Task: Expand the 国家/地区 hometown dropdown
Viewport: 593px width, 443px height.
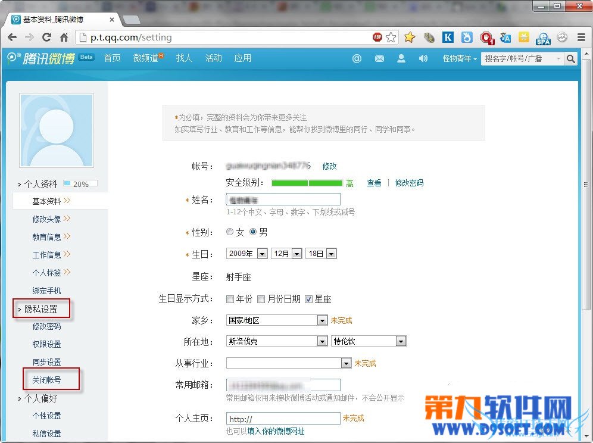Action: (x=277, y=320)
